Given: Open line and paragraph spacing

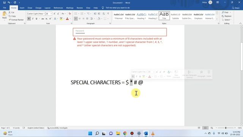Looking at the screenshot, I should point(92,19).
